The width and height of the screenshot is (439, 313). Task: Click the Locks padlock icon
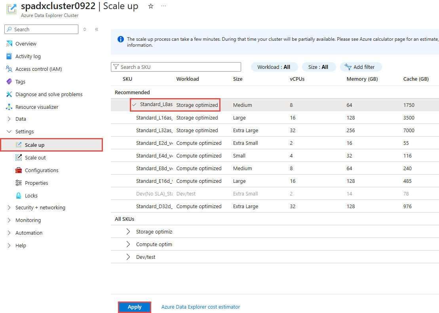pyautogui.click(x=19, y=195)
